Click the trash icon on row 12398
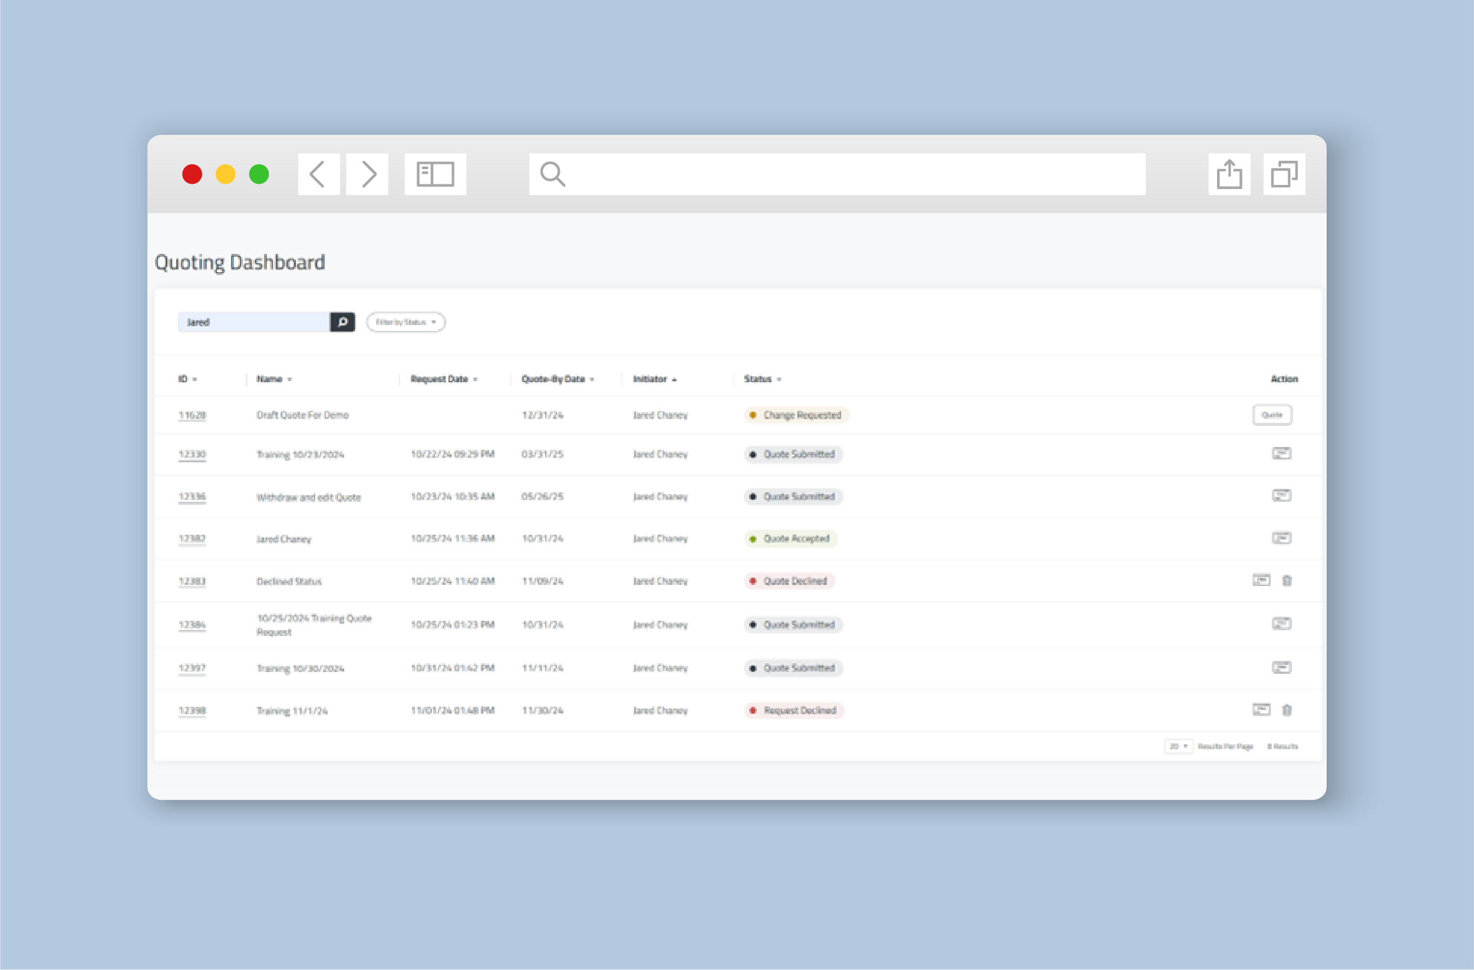Screen dimensions: 1474x970 click(x=1288, y=710)
